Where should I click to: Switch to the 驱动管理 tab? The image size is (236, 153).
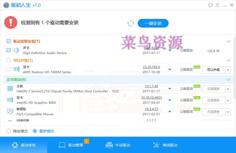(71, 145)
